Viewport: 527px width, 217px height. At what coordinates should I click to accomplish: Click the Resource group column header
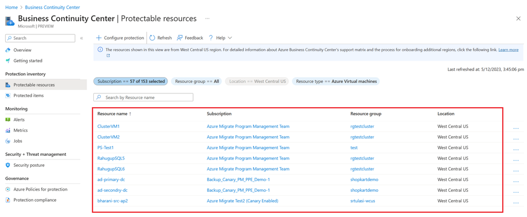[366, 114]
